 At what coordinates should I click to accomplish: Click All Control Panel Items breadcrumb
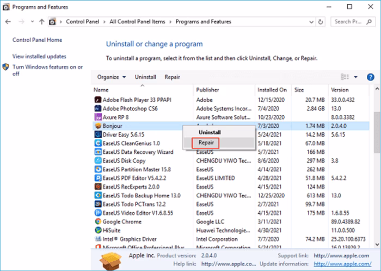pyautogui.click(x=137, y=22)
